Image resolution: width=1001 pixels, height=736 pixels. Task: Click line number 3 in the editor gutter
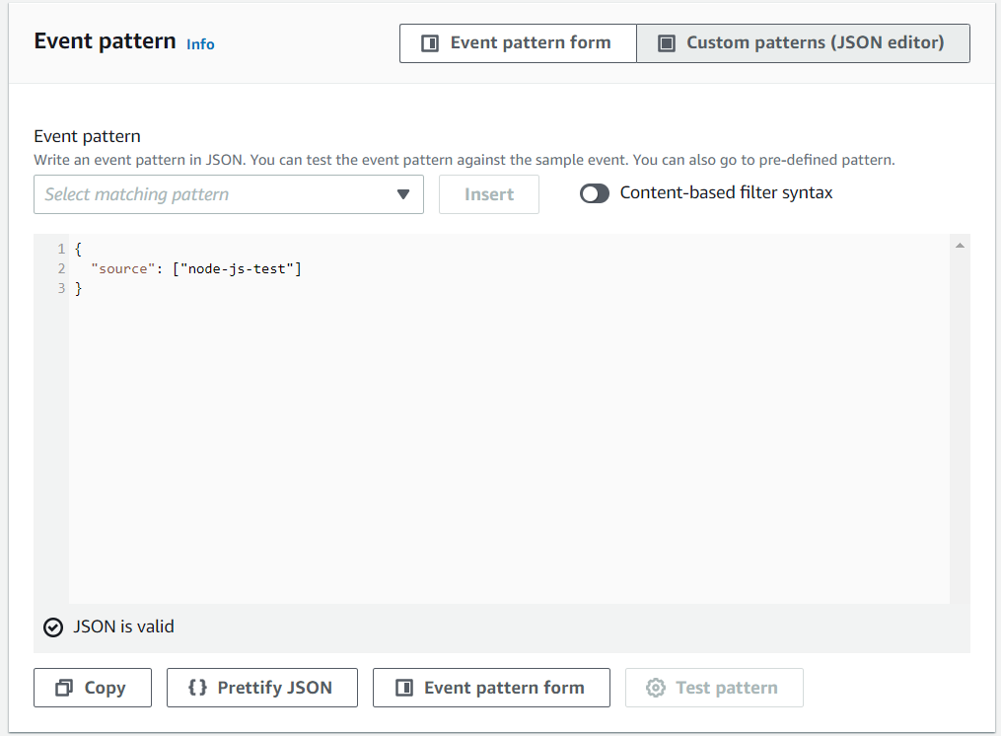click(61, 287)
